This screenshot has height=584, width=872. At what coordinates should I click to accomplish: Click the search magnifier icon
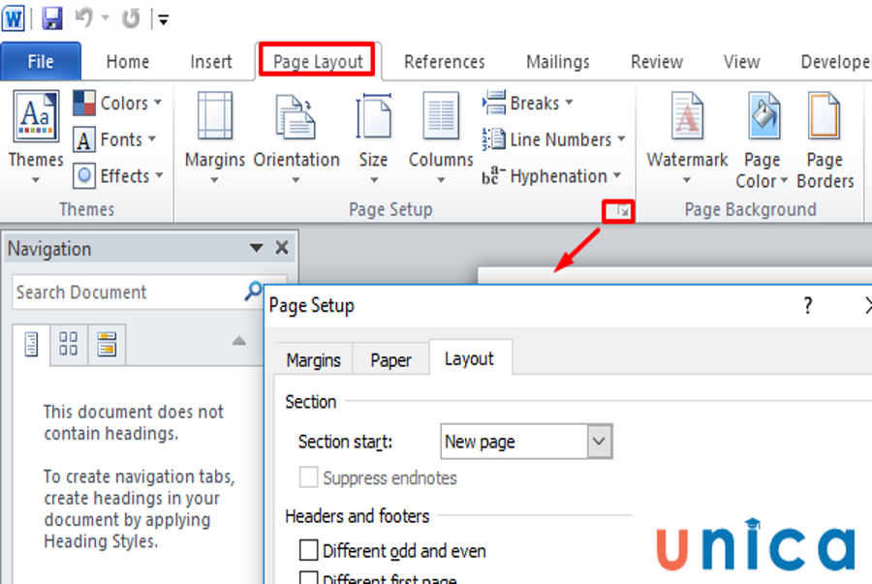click(253, 291)
